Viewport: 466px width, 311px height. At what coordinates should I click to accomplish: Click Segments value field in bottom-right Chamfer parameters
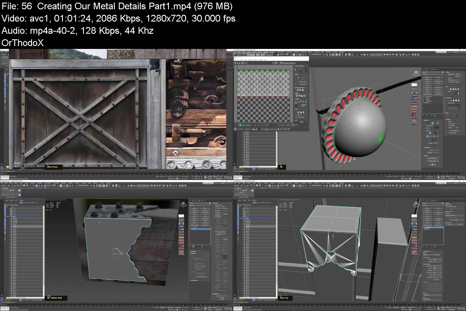tap(437, 271)
